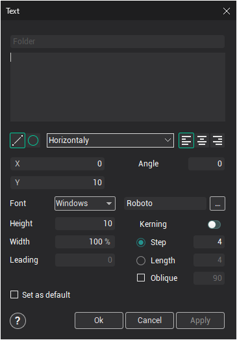Open the Windows font type dropdown
Image resolution: width=237 pixels, height=340 pixels.
[85, 203]
